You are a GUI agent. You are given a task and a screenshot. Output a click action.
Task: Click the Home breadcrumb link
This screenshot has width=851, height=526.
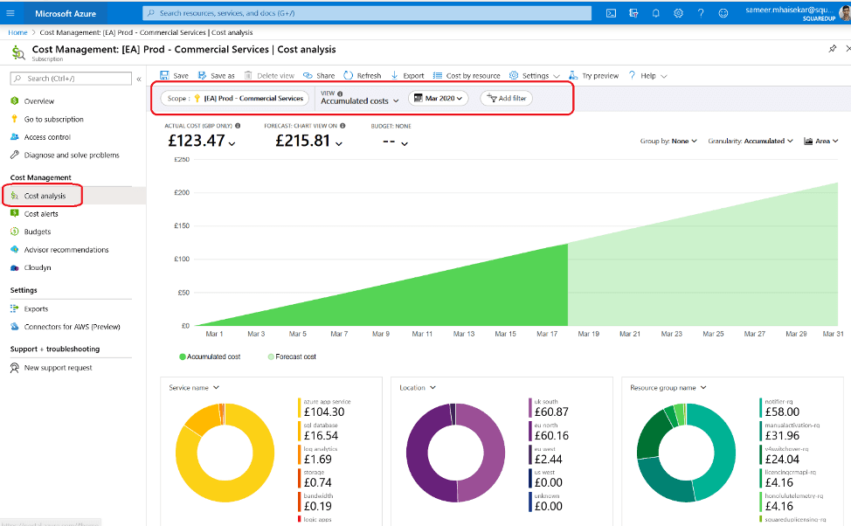coord(17,32)
